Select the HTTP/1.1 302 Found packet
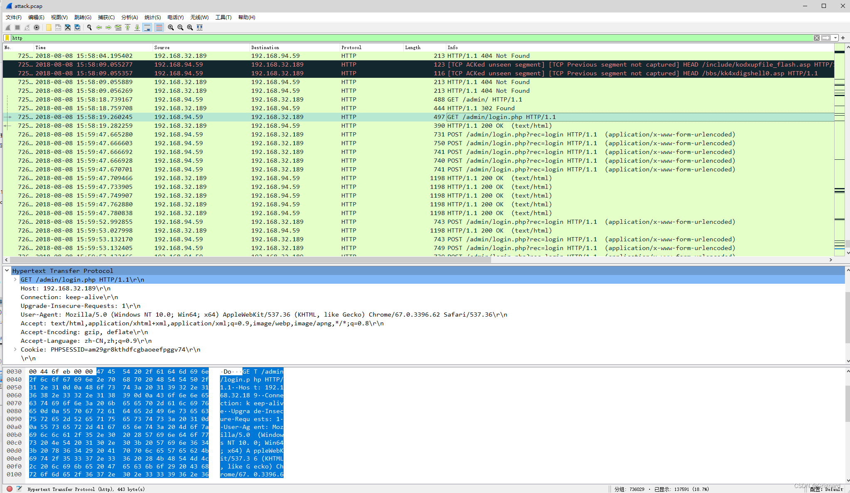This screenshot has height=493, width=850. pyautogui.click(x=418, y=108)
